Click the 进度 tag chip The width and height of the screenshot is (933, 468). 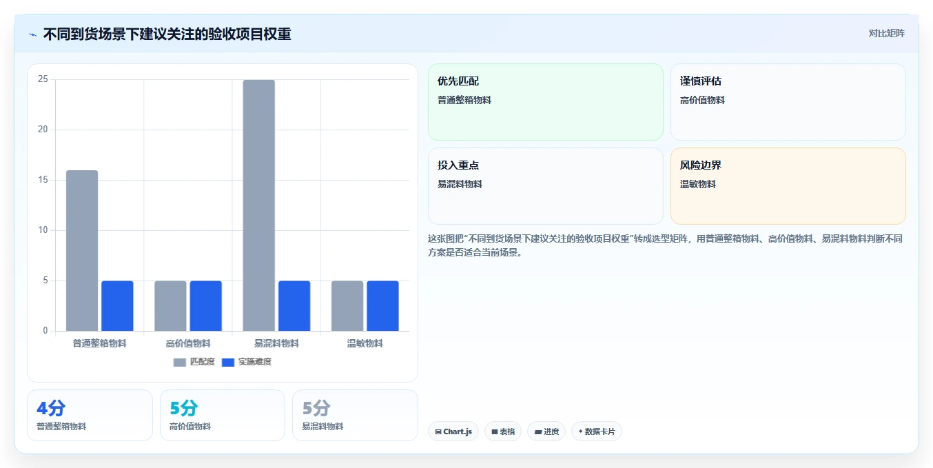point(546,431)
